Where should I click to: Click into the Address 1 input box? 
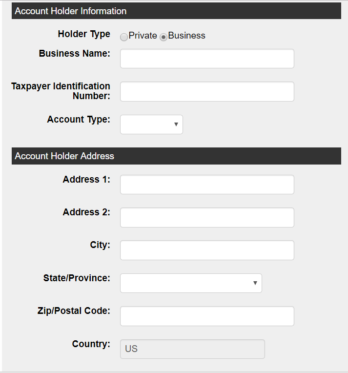tap(207, 185)
